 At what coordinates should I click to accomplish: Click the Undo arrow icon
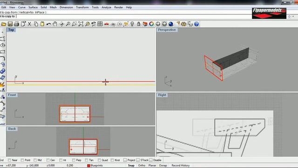(48, 24)
